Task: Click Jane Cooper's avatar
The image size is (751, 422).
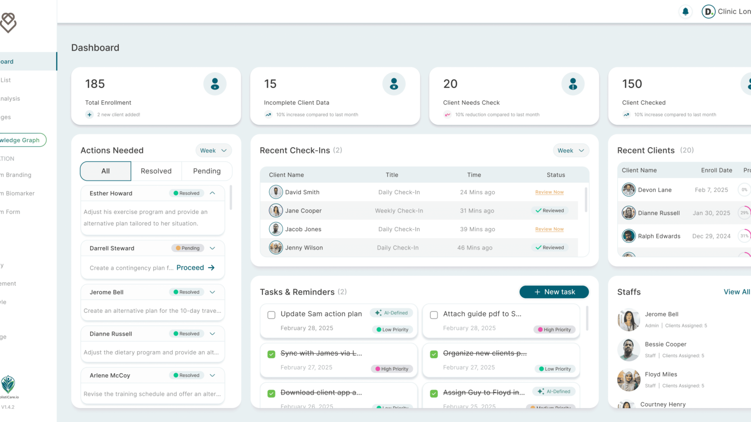Action: (x=276, y=211)
